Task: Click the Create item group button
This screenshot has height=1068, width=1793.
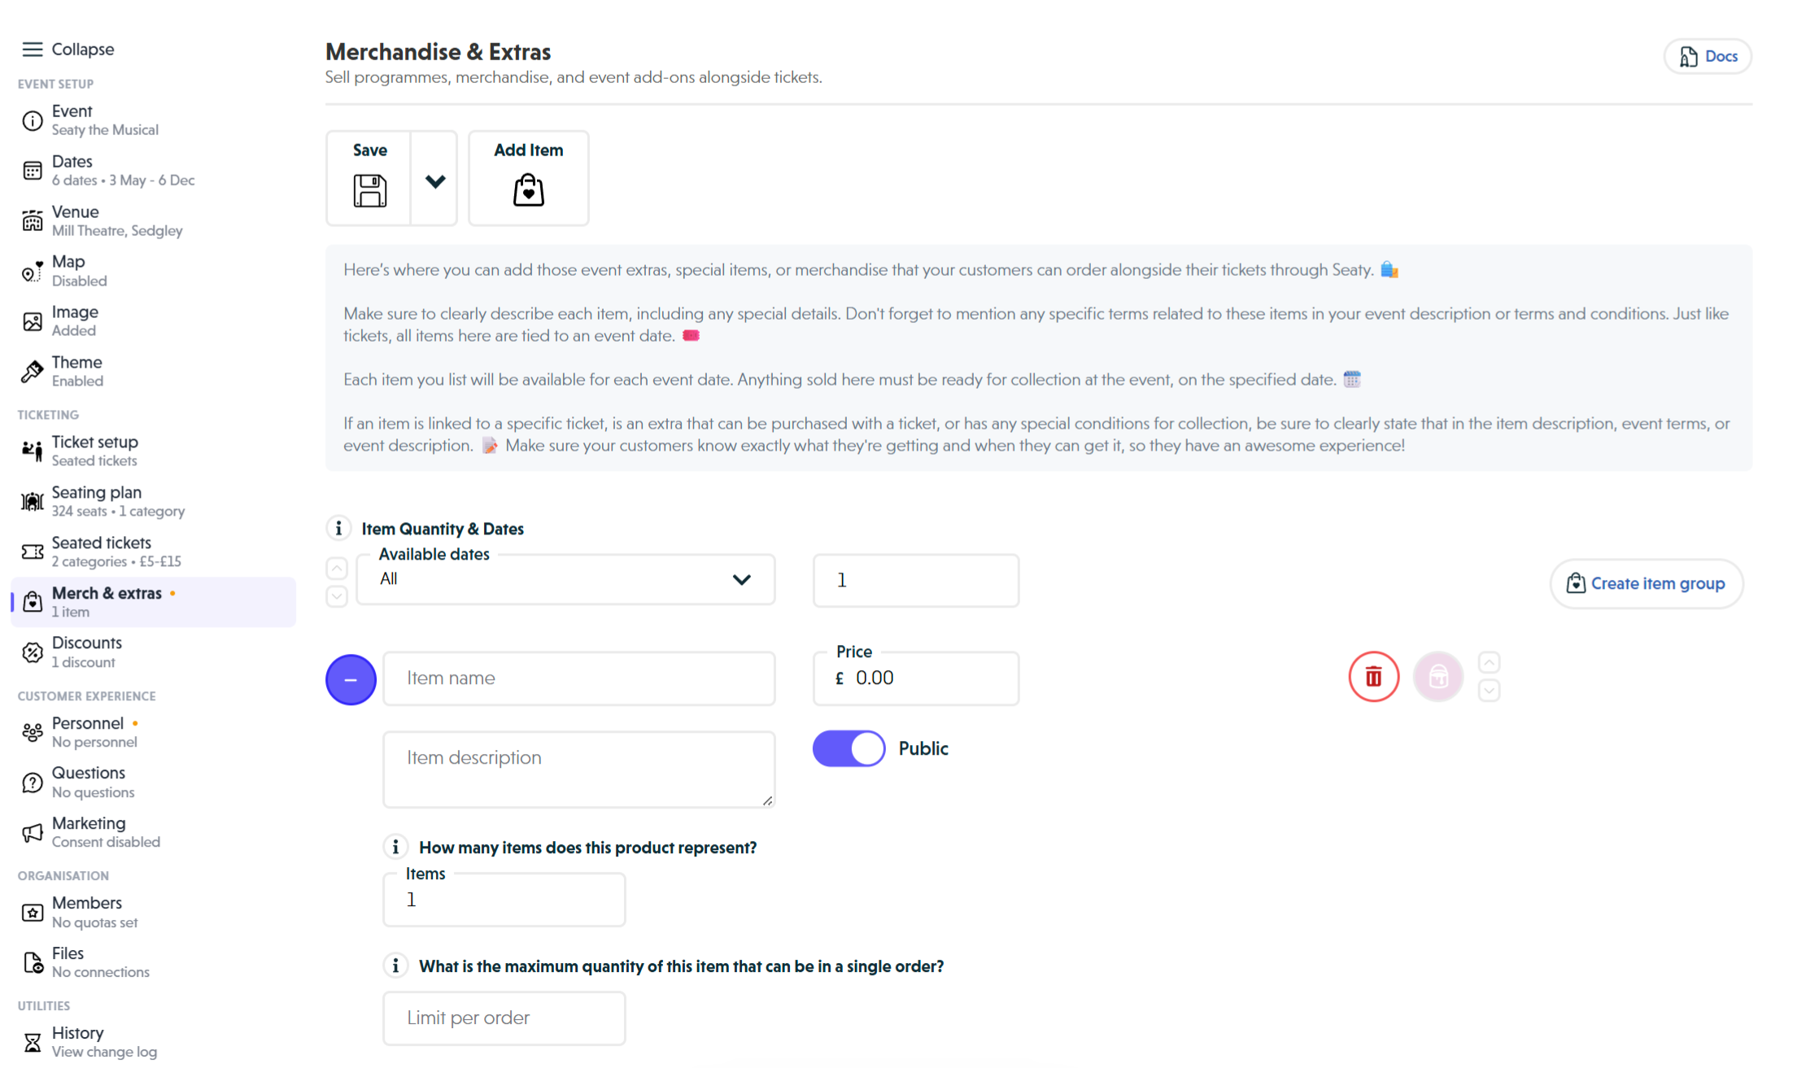Action: (x=1647, y=583)
